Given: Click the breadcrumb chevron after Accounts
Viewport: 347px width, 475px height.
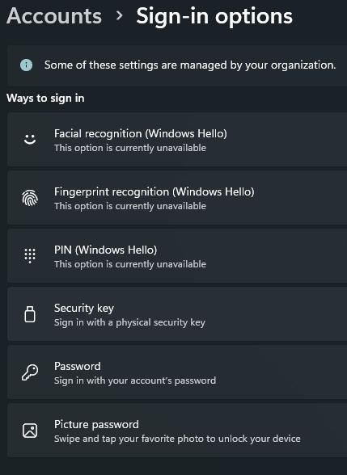Looking at the screenshot, I should point(120,16).
